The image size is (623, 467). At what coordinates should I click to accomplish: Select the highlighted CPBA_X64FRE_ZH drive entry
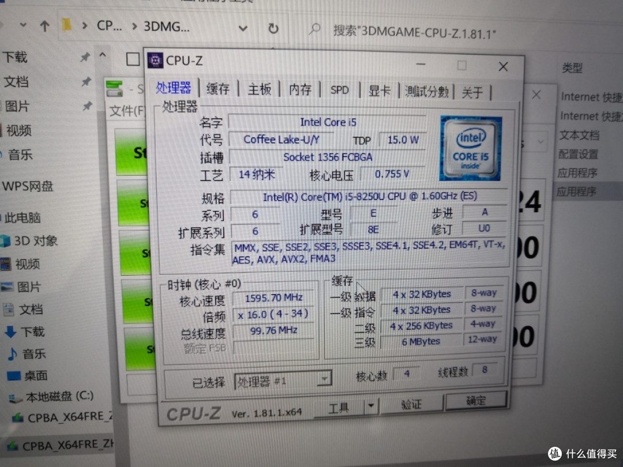click(x=67, y=445)
